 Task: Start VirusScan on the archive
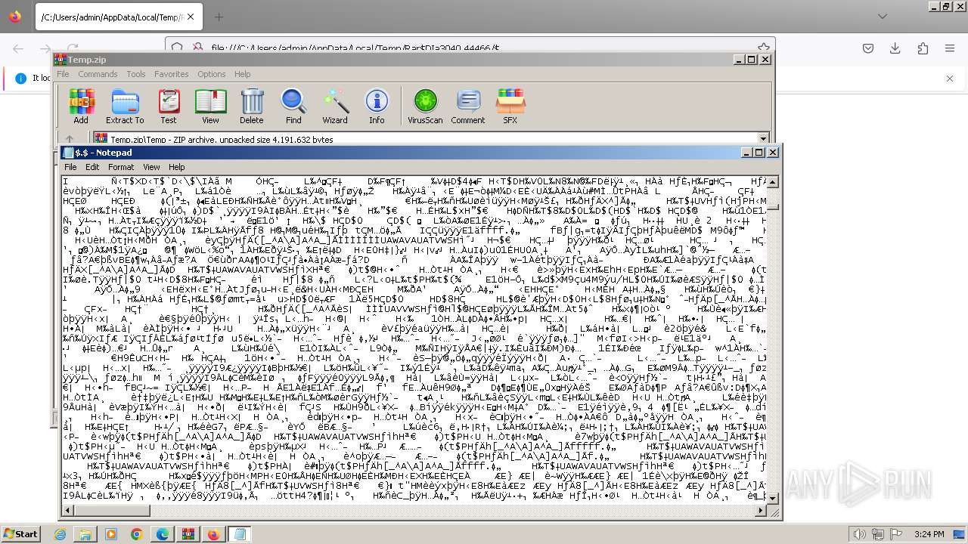pyautogui.click(x=425, y=106)
